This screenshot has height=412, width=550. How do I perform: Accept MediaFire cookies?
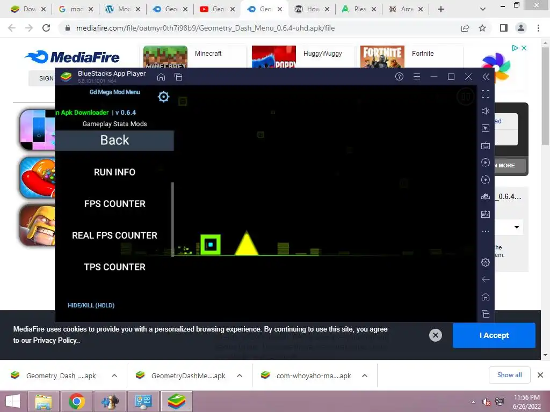coord(494,335)
